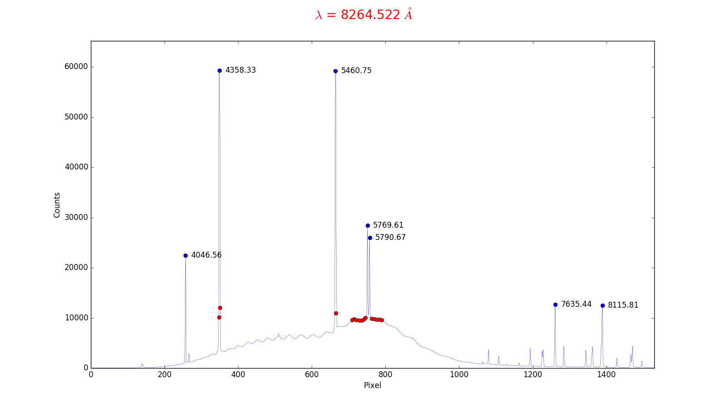The height and width of the screenshot is (409, 727).
Task: Click leftmost red marker in the central cluster
Action: pyautogui.click(x=352, y=320)
